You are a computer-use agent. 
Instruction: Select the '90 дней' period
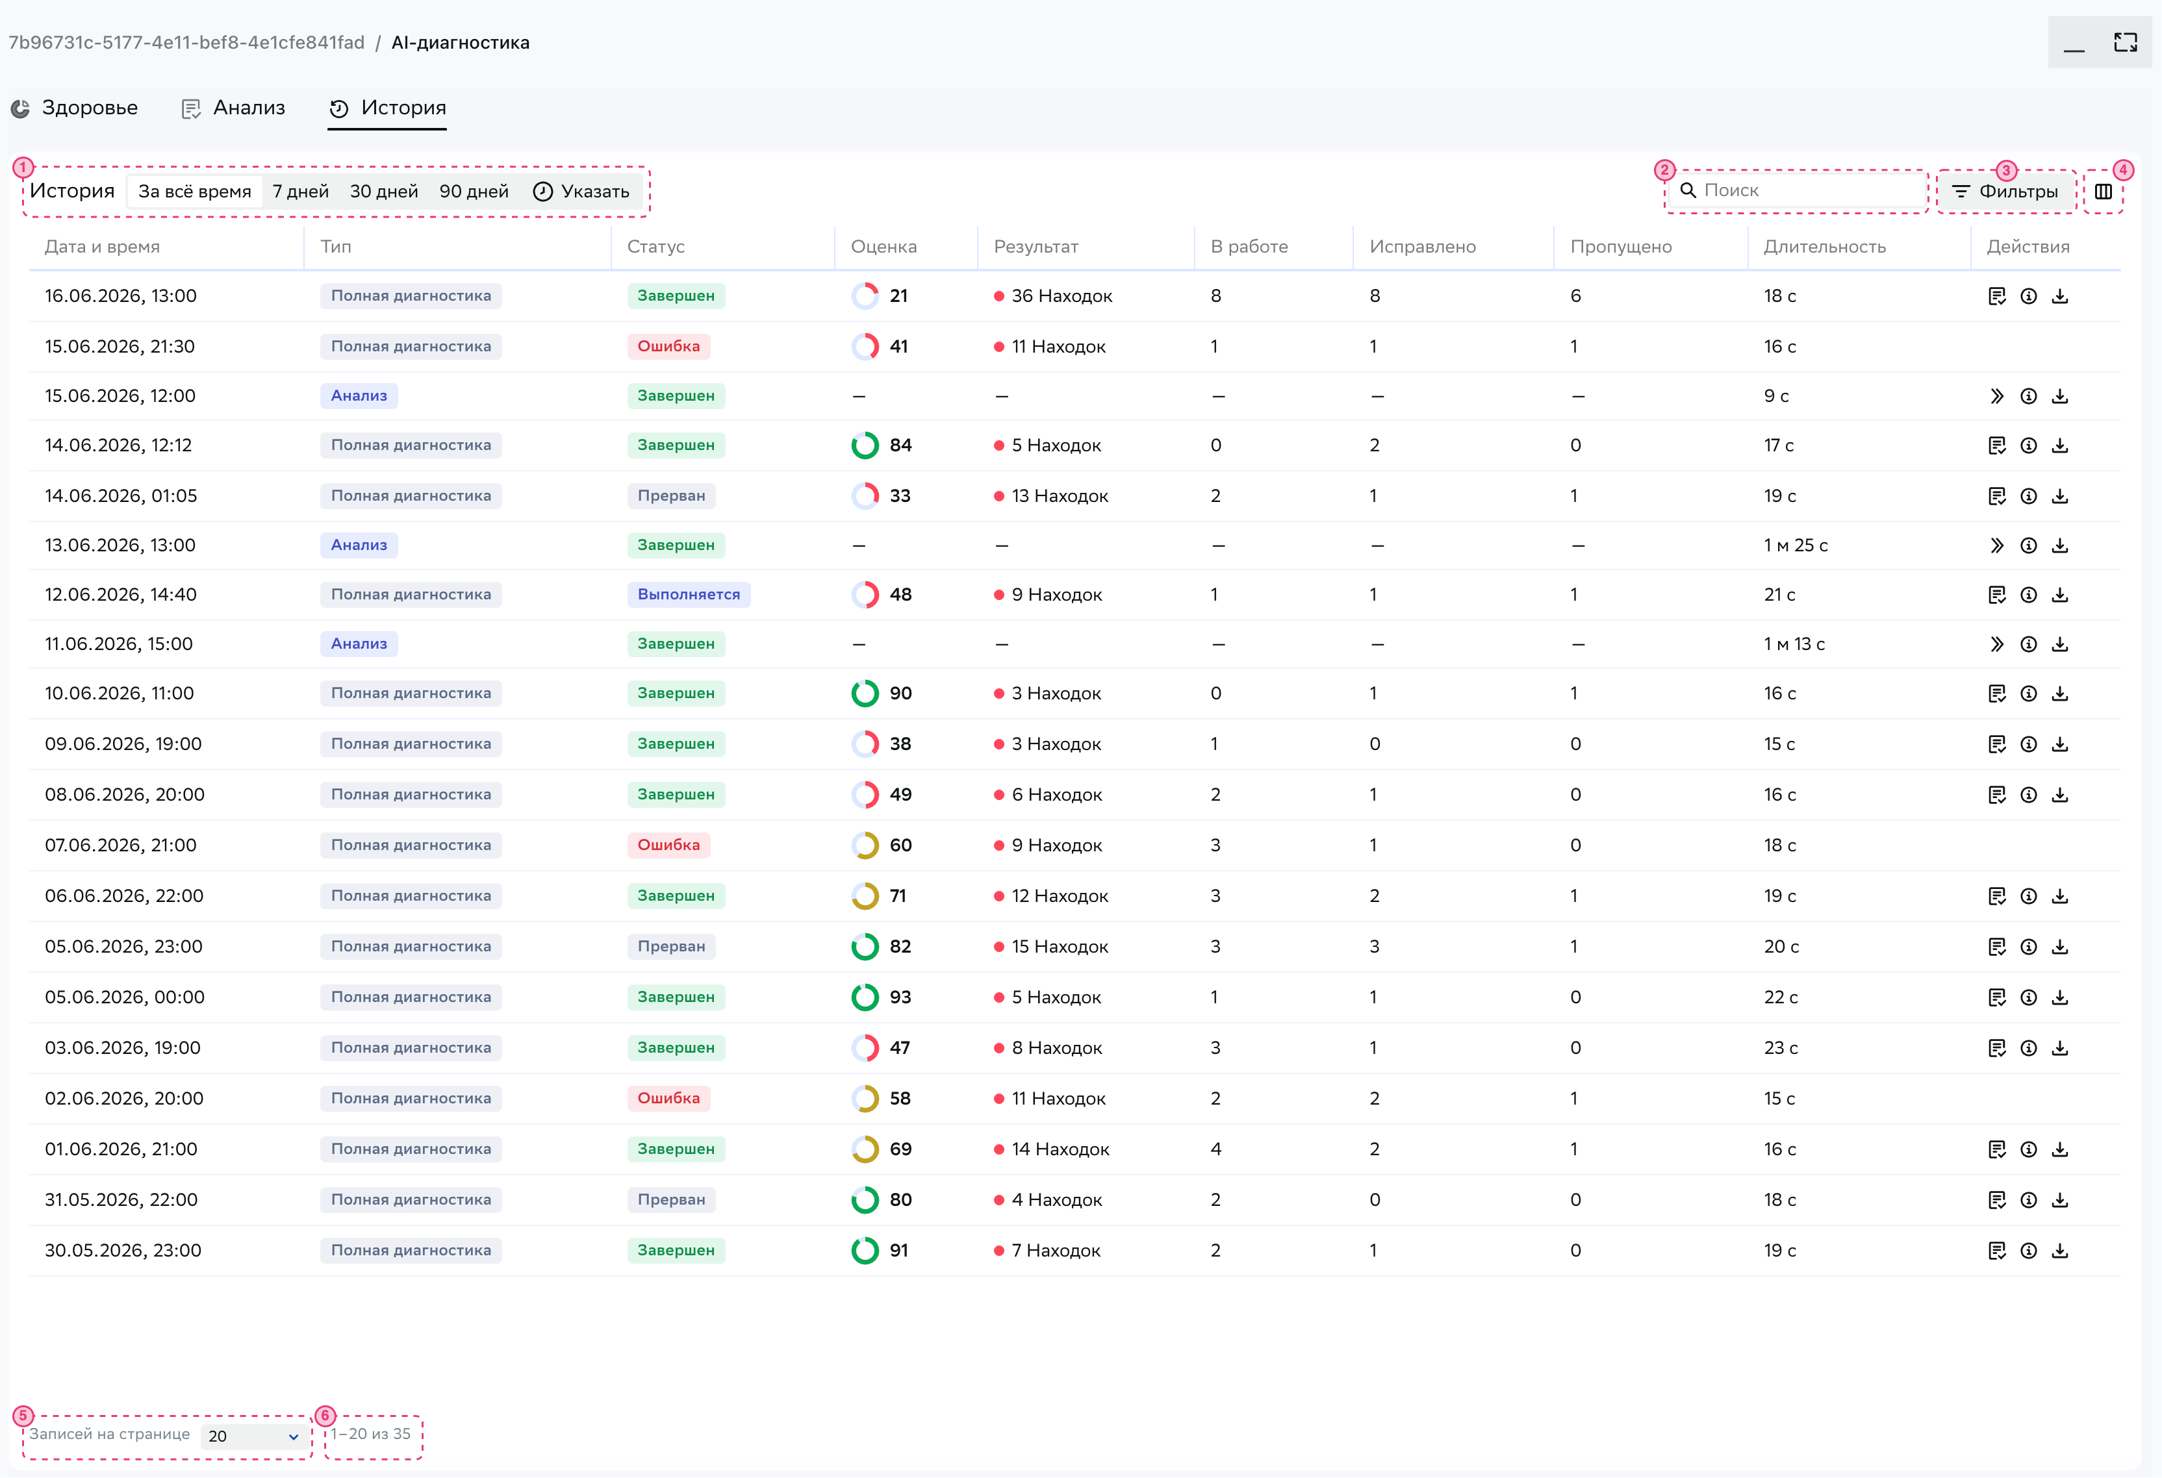(474, 192)
